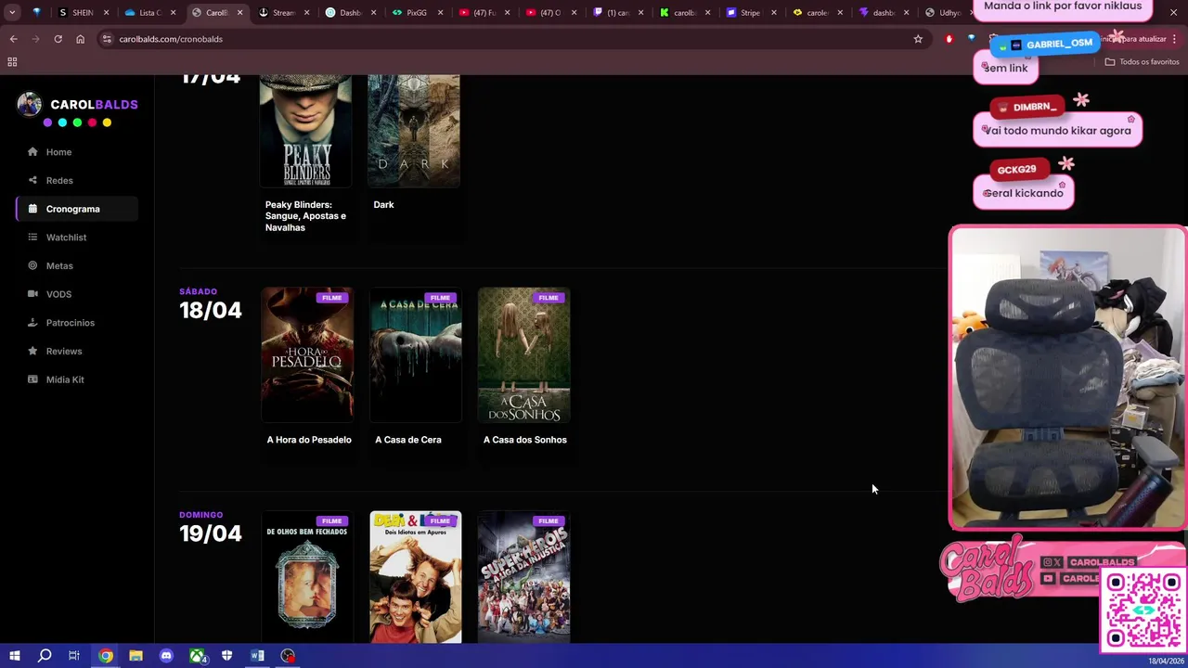The image size is (1188, 668).
Task: Open Task View on taskbar
Action: 74,656
